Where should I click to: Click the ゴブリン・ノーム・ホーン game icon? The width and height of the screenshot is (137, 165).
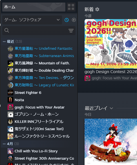click(10, 114)
